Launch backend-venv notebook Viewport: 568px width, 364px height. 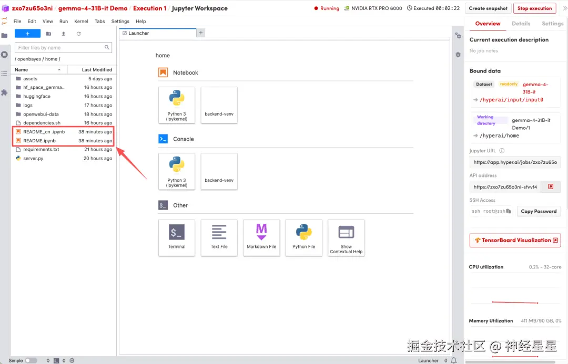tap(219, 105)
